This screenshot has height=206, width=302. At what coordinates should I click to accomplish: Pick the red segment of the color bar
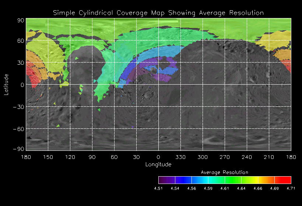coord(283,180)
